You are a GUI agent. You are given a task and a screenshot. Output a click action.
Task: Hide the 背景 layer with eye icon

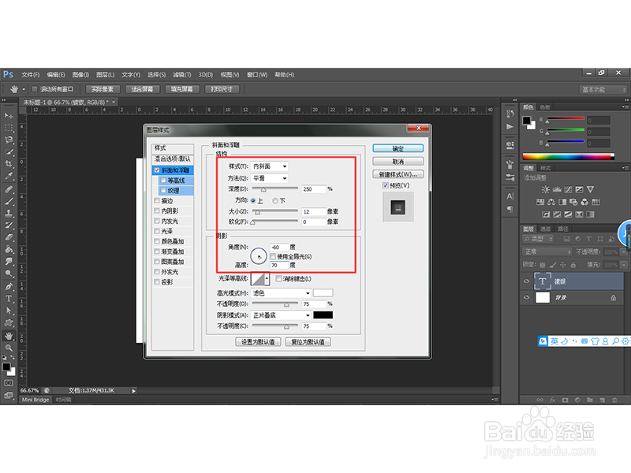pos(526,297)
